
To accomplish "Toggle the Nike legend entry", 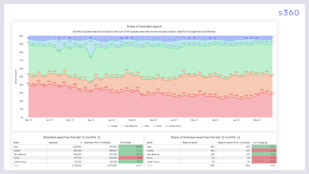I will [x=145, y=126].
